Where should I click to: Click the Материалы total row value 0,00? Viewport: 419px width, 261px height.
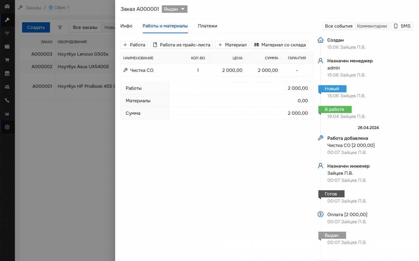[303, 101]
